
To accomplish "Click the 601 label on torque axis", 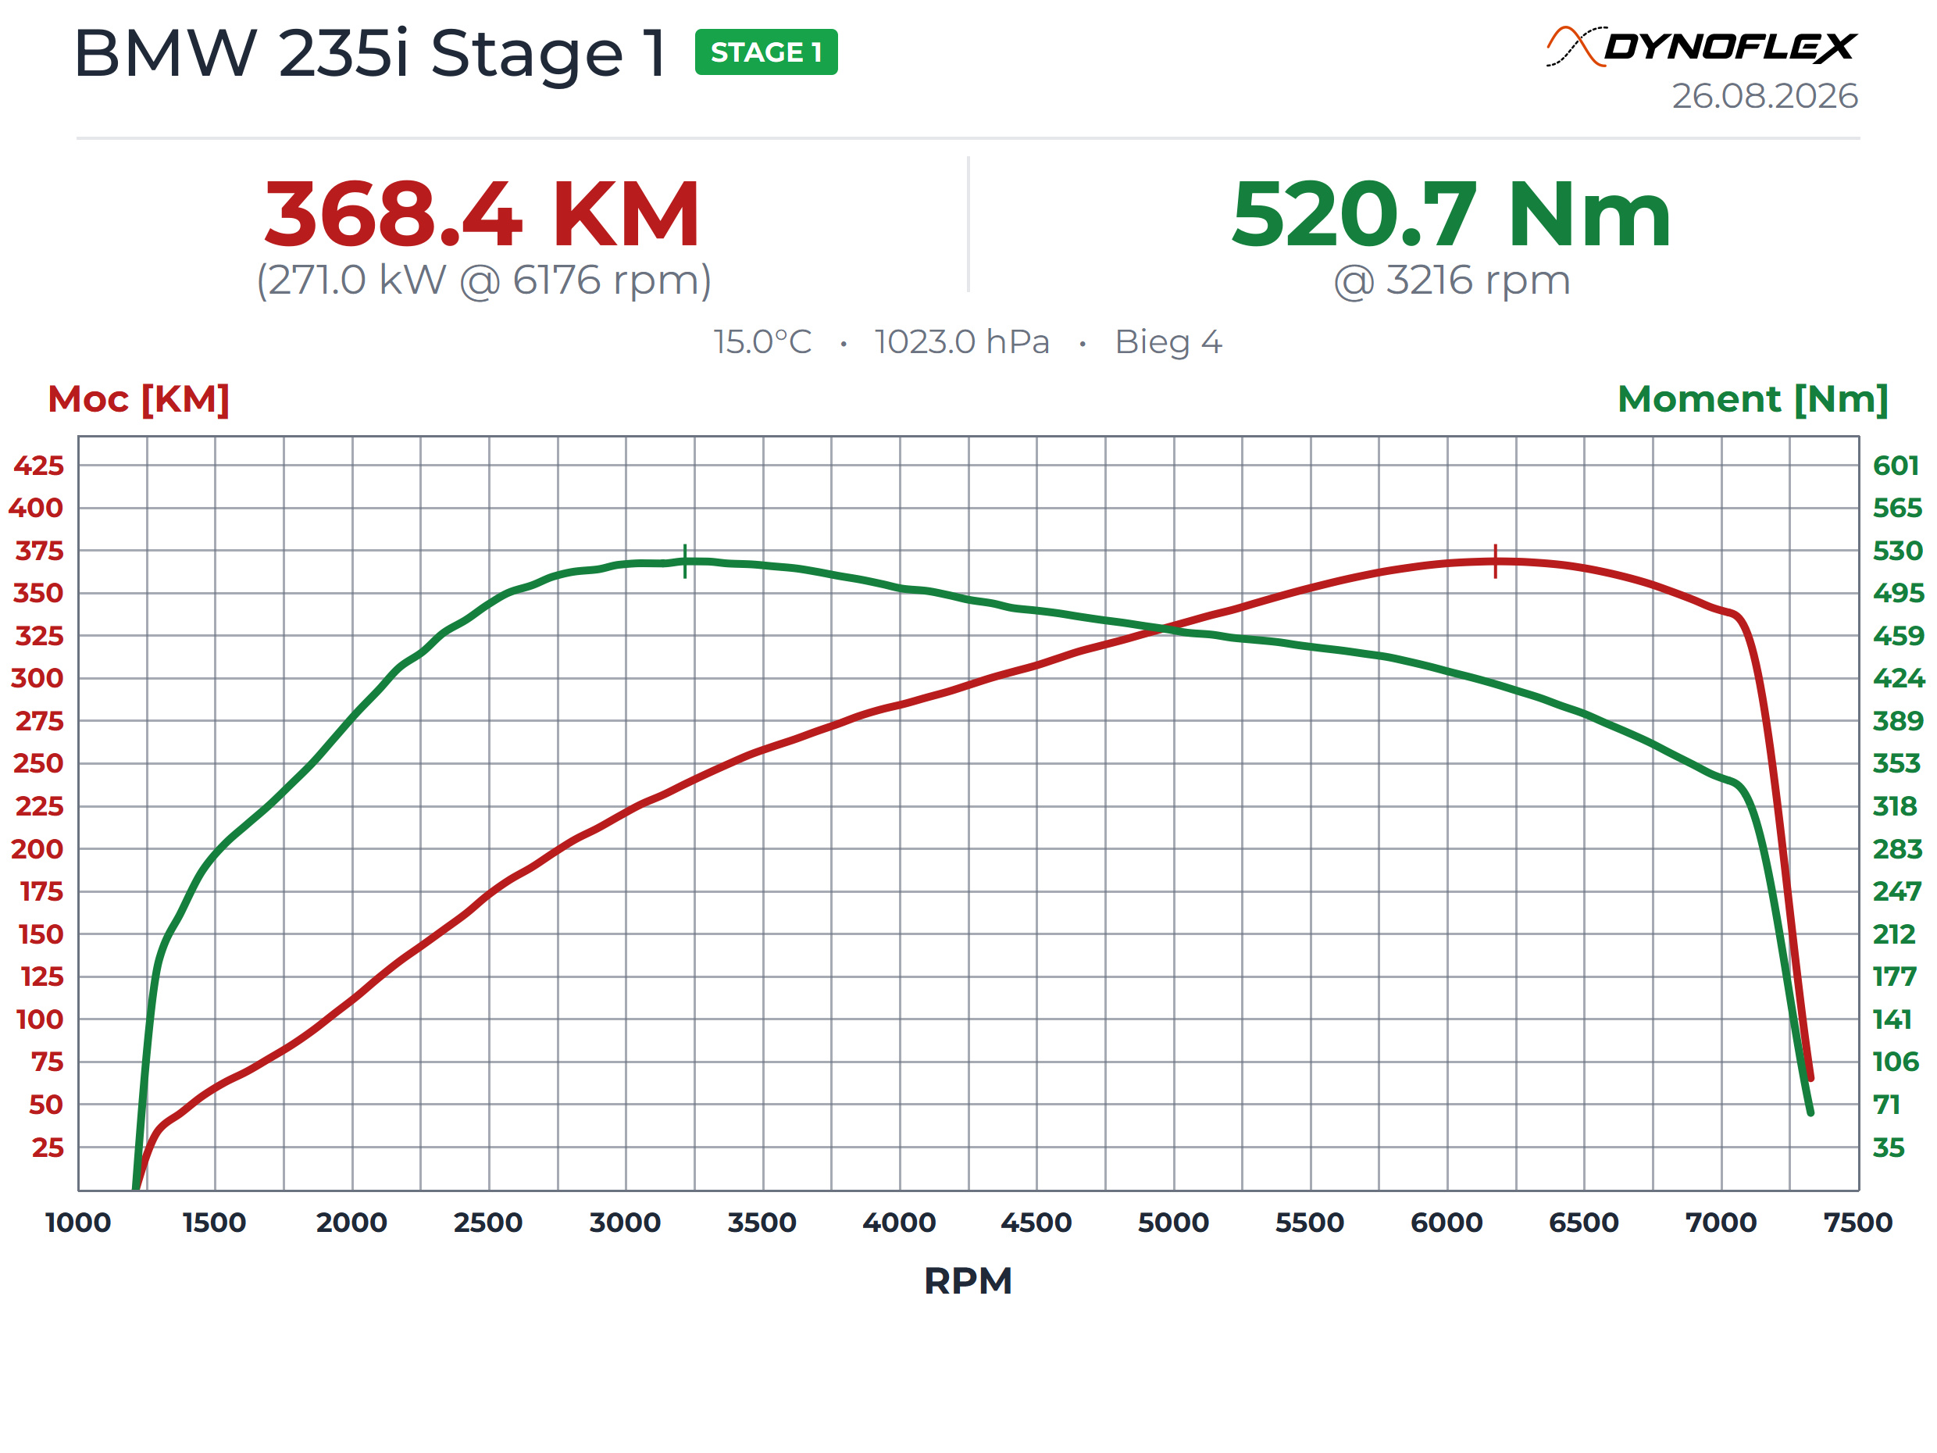I will click(1896, 466).
